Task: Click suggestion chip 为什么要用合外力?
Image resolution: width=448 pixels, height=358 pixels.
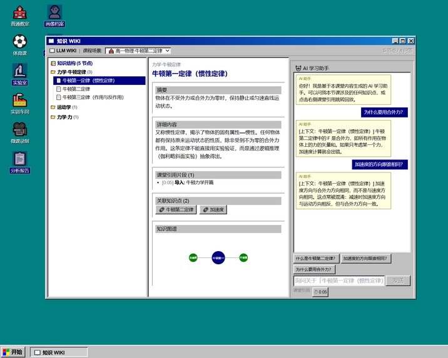Action: pos(313,269)
